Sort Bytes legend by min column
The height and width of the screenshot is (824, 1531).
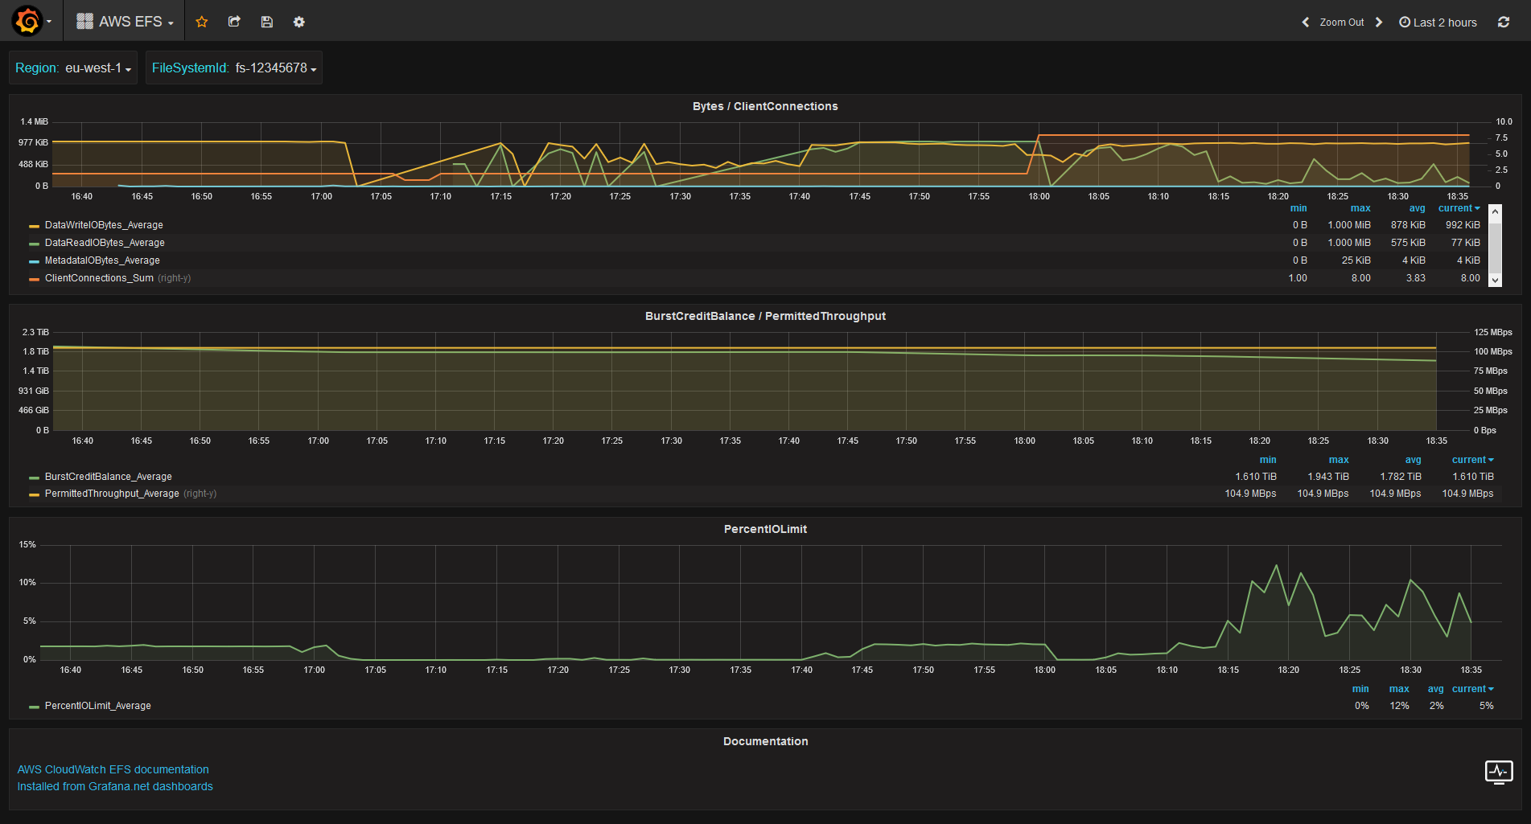click(x=1298, y=208)
